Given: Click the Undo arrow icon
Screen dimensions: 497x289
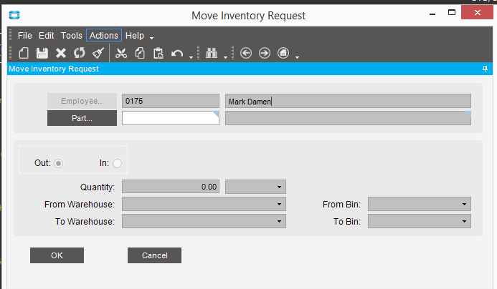Looking at the screenshot, I should 177,53.
